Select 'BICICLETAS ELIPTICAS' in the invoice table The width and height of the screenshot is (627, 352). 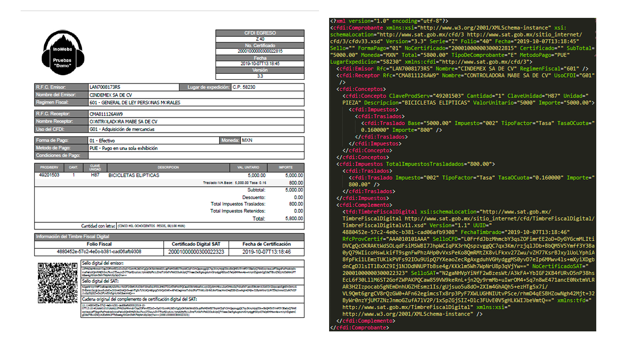[x=134, y=175]
